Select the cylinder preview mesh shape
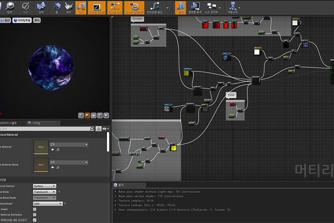The image size is (334, 223). 81,115
